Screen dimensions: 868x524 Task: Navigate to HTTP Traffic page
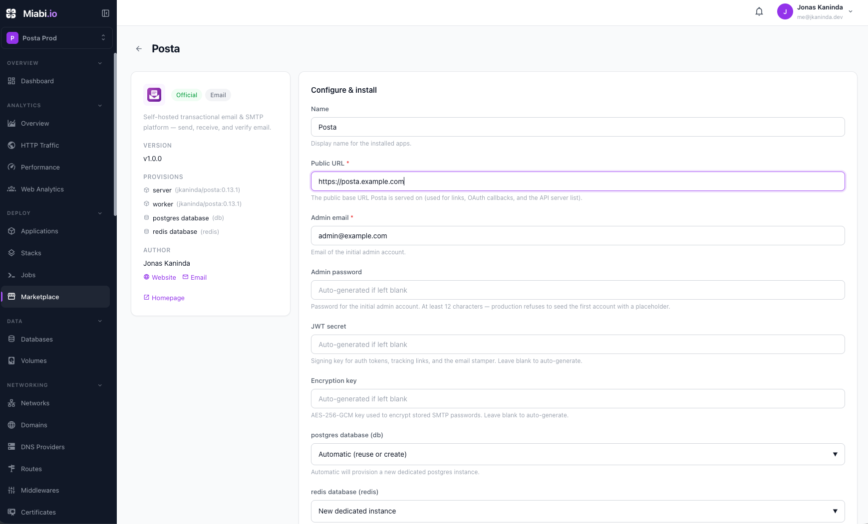point(55,145)
